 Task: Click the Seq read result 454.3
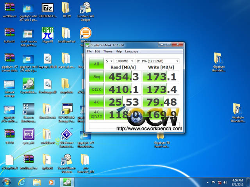click(123, 76)
